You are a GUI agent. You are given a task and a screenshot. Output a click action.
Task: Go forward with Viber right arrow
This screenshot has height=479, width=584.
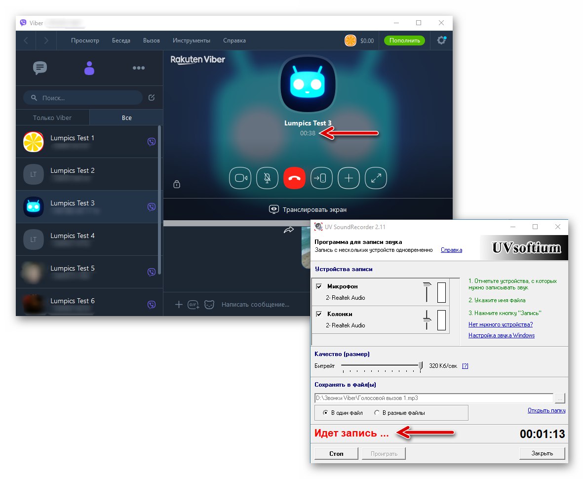click(x=46, y=40)
